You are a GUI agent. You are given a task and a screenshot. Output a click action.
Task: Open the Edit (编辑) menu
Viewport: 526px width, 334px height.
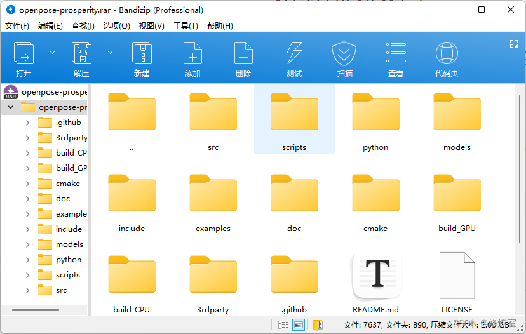pos(50,26)
